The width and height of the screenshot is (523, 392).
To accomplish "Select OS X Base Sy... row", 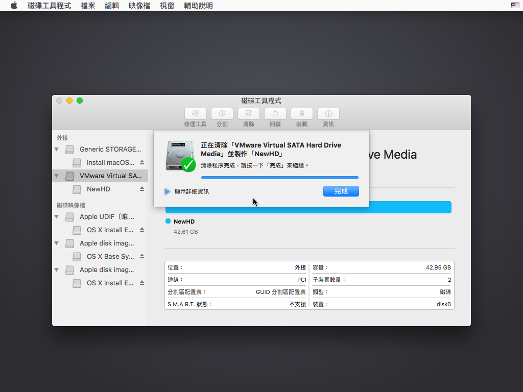I will pyautogui.click(x=100, y=256).
